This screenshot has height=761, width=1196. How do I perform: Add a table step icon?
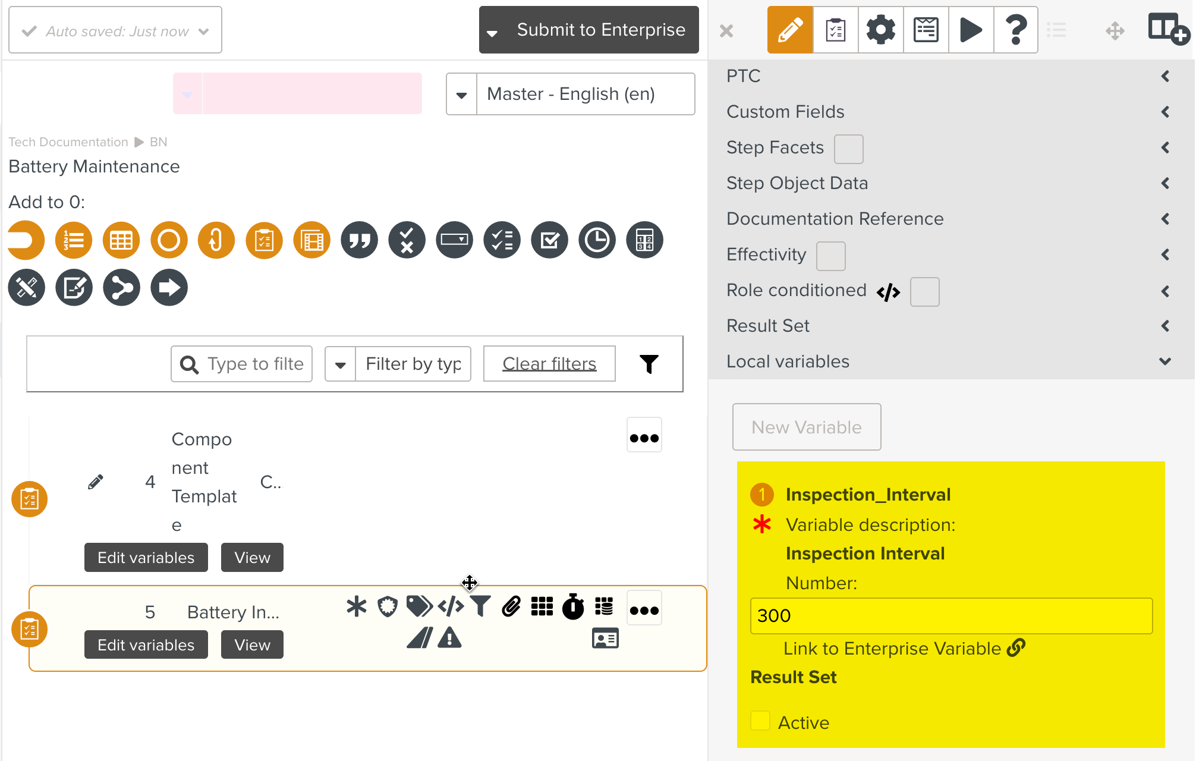(121, 240)
